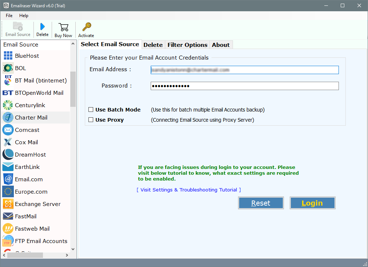
Task: Enable the Use Batch Mode checkbox
Action: (x=91, y=109)
